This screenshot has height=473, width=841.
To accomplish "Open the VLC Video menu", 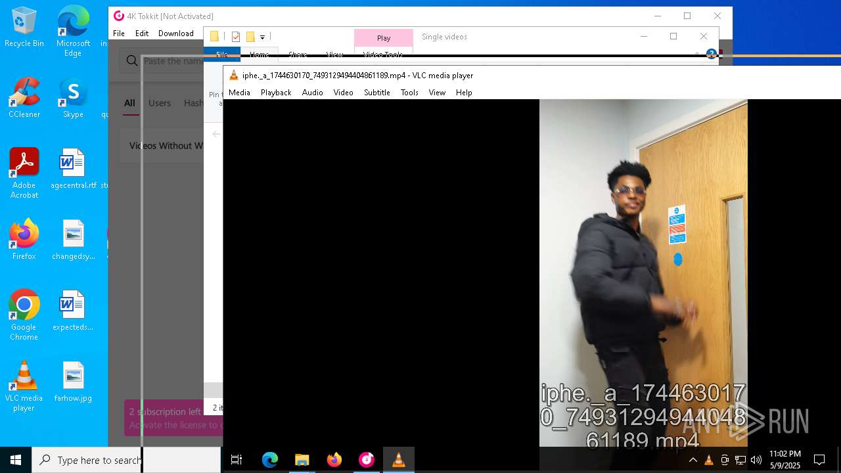I will [343, 93].
